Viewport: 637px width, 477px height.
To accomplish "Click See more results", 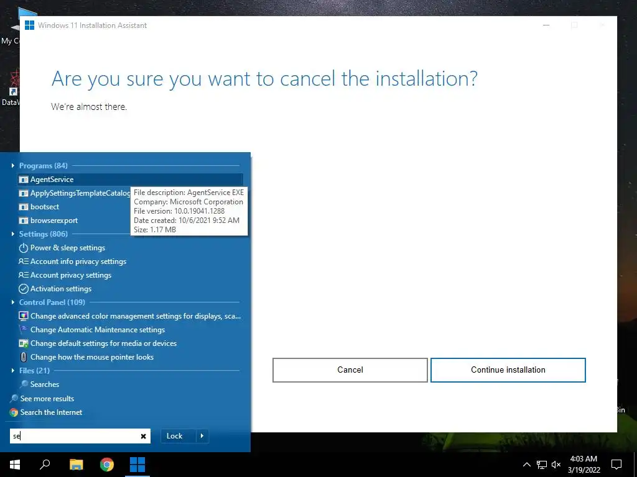I will click(47, 399).
